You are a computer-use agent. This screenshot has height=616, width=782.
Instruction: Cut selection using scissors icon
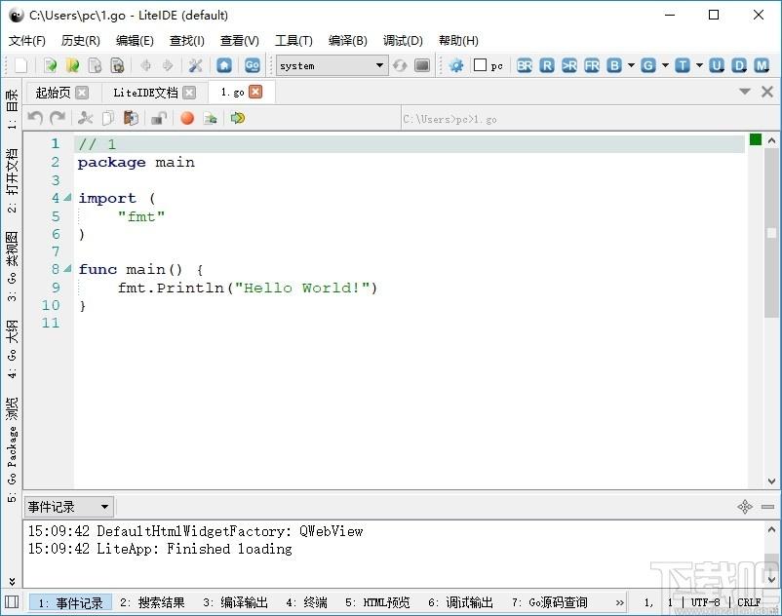(x=85, y=118)
